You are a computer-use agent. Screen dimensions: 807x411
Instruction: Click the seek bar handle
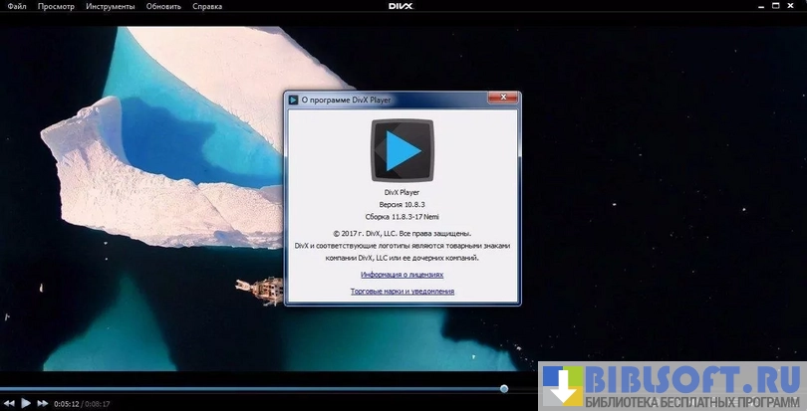pos(503,388)
